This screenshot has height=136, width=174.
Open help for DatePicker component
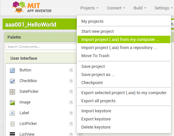click(71, 92)
